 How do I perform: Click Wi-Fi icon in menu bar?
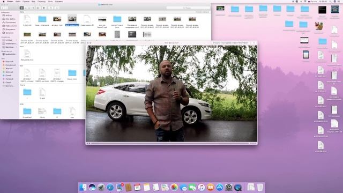pos(305,1)
